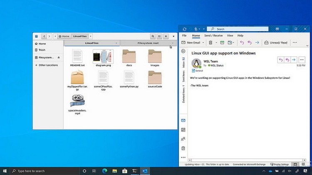312x175 pixels.
Task: Open the File menu in Outlook
Action: (184, 36)
